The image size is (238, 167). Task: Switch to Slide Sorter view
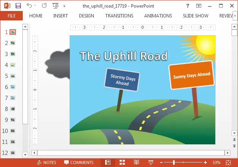click(122, 162)
